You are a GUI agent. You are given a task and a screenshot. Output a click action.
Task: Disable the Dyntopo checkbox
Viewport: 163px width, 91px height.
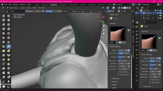pos(119,11)
